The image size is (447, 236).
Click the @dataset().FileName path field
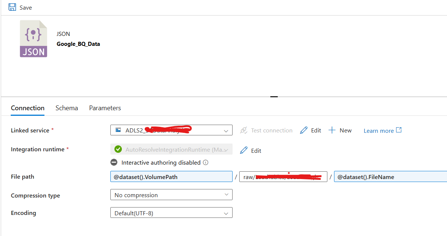[389, 176]
